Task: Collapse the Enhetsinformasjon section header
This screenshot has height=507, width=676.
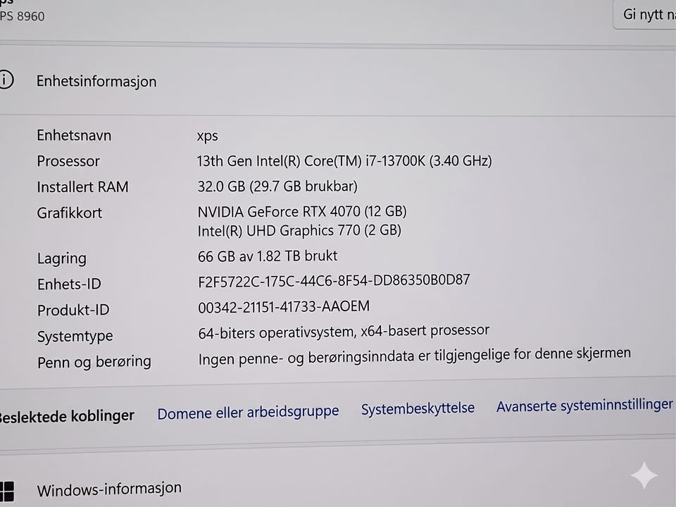Action: click(338, 80)
